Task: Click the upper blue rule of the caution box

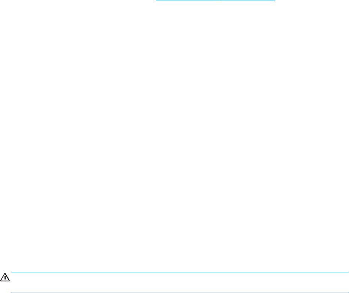Action: pos(180,272)
